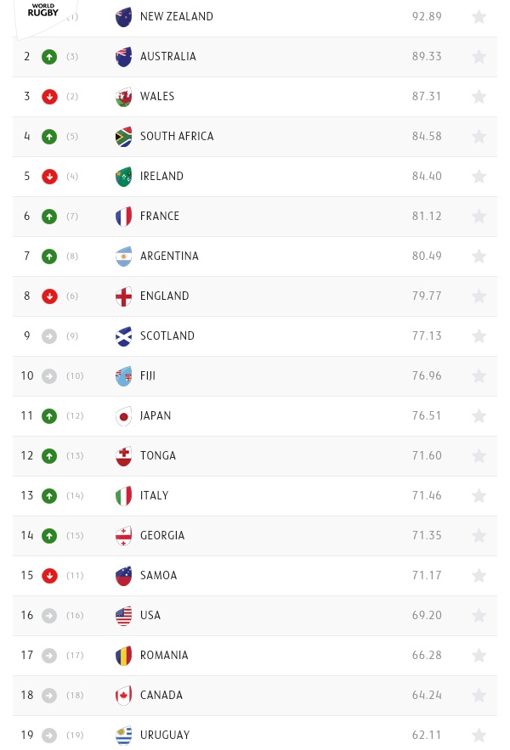Click Italy's 71.46 points value

pos(426,496)
